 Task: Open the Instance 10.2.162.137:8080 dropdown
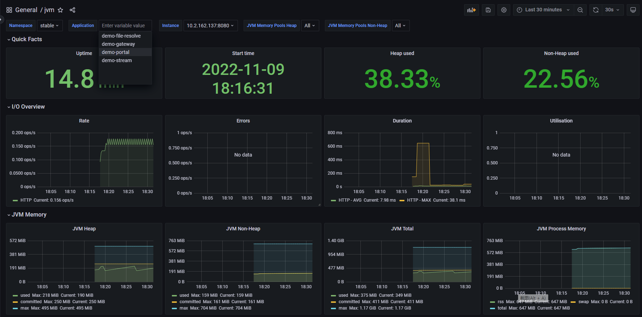click(210, 26)
